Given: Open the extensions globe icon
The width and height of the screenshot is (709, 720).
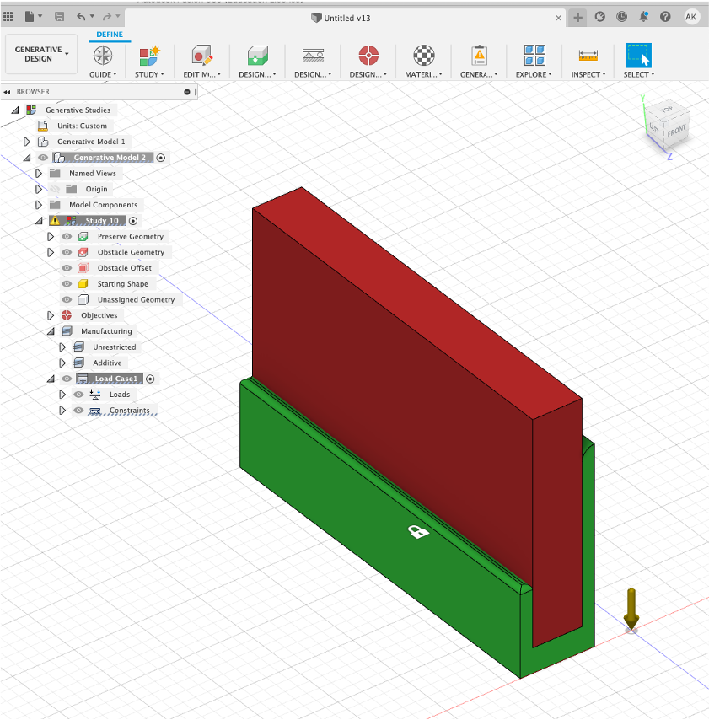Looking at the screenshot, I should click(x=599, y=17).
